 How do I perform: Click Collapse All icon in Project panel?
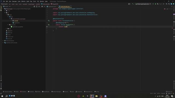pos(39,7)
